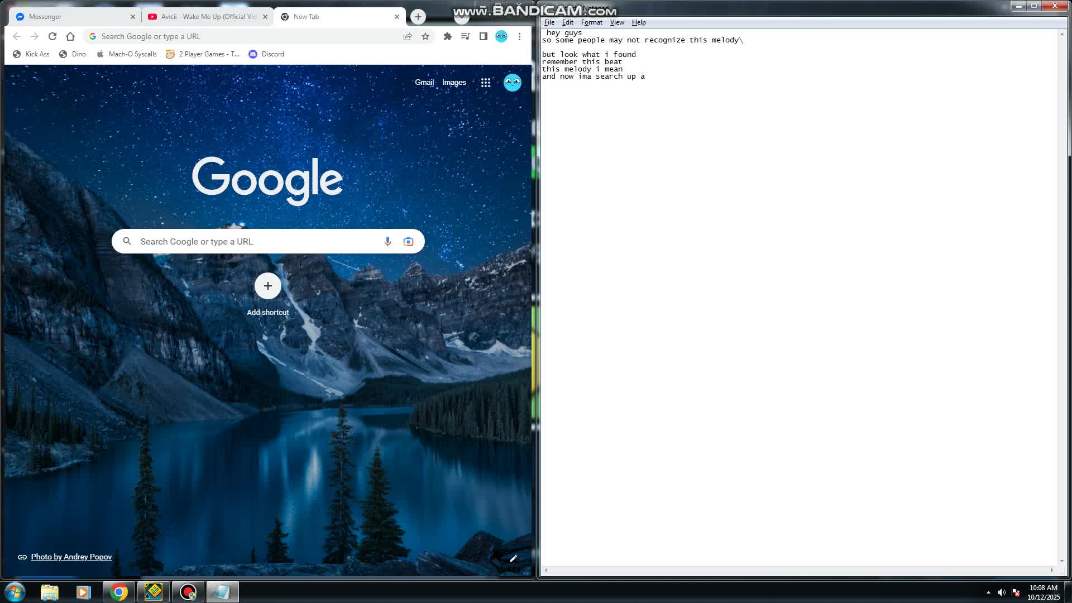Toggle the Chrome side panel
Viewport: 1072px width, 603px height.
point(484,36)
